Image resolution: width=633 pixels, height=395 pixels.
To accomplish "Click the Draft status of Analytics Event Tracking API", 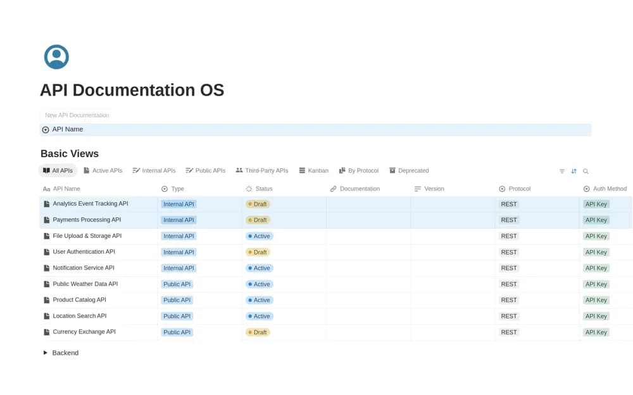I will [x=258, y=204].
